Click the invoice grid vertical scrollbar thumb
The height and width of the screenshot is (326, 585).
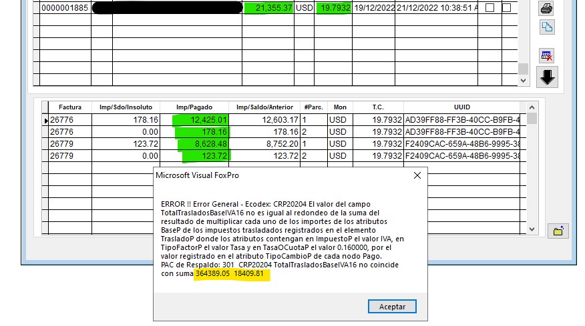(x=532, y=119)
